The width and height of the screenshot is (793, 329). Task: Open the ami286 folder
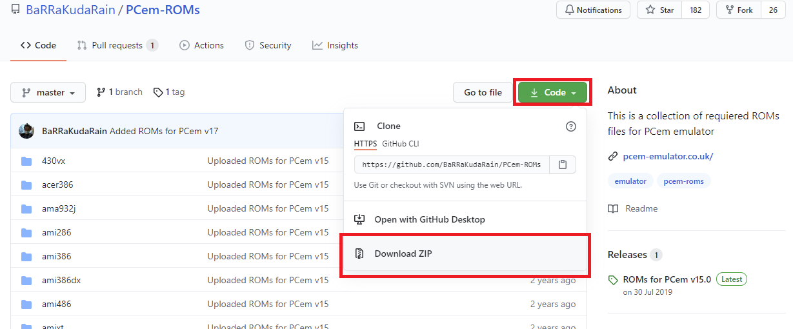click(x=57, y=232)
